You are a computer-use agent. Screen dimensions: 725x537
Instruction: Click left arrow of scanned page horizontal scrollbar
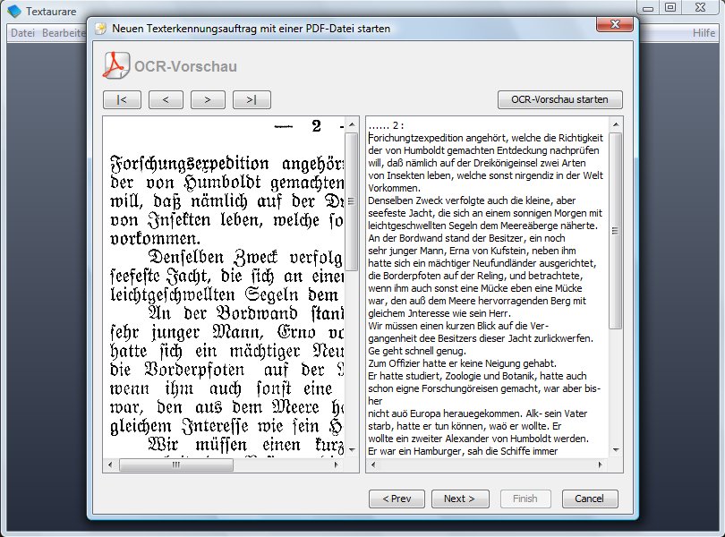pos(110,465)
